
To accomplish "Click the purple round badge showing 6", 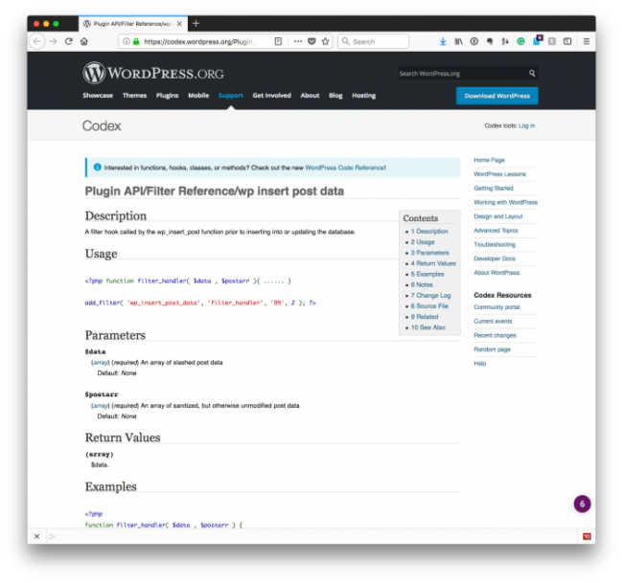I will (582, 504).
